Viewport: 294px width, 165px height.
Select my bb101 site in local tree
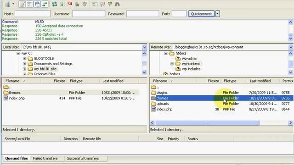pos(45,69)
